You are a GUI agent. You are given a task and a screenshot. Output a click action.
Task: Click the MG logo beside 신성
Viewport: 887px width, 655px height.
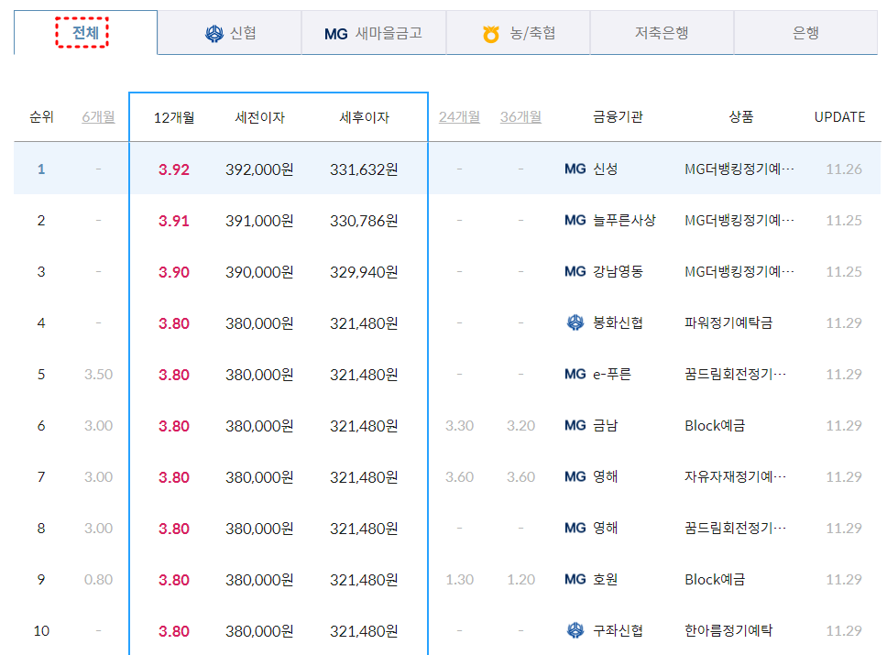pos(575,169)
